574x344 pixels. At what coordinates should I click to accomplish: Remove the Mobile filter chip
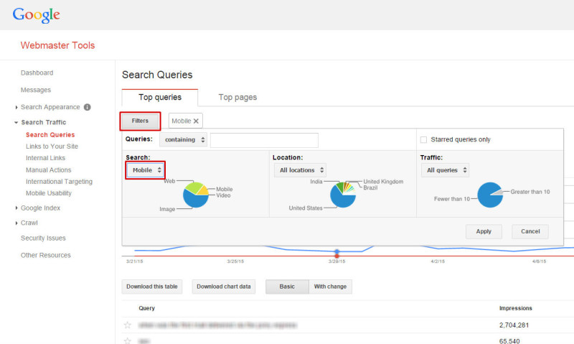click(x=196, y=121)
